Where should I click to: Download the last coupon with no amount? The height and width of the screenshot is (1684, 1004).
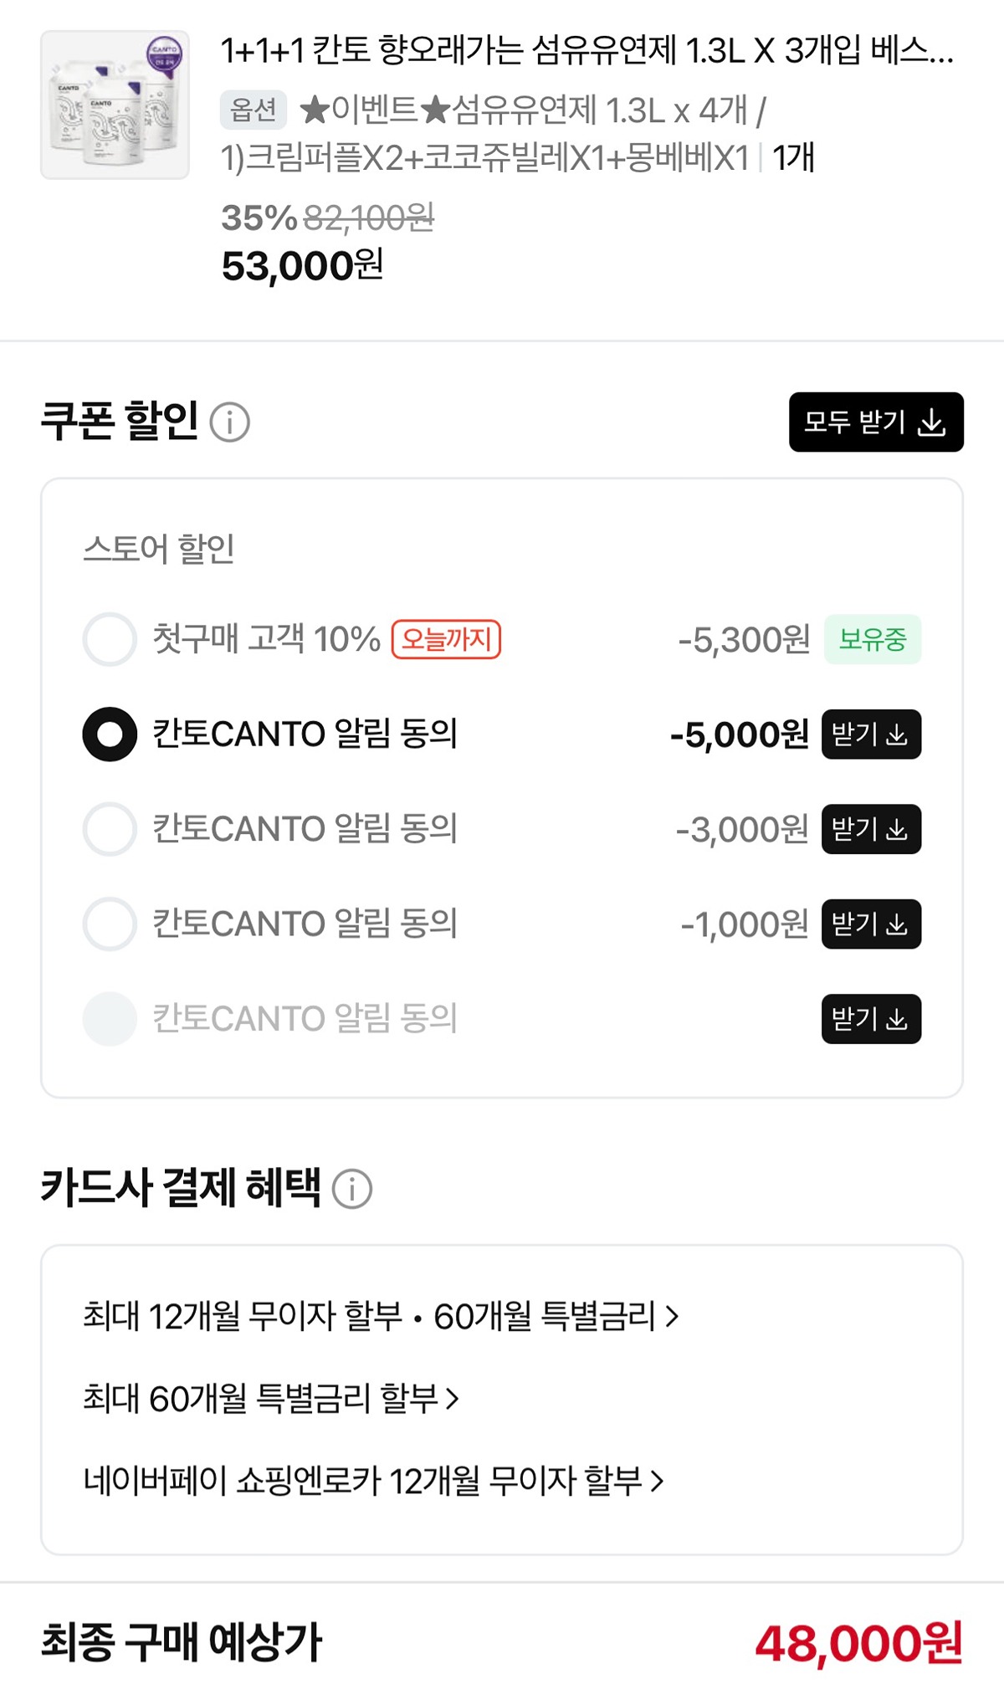click(x=871, y=1019)
